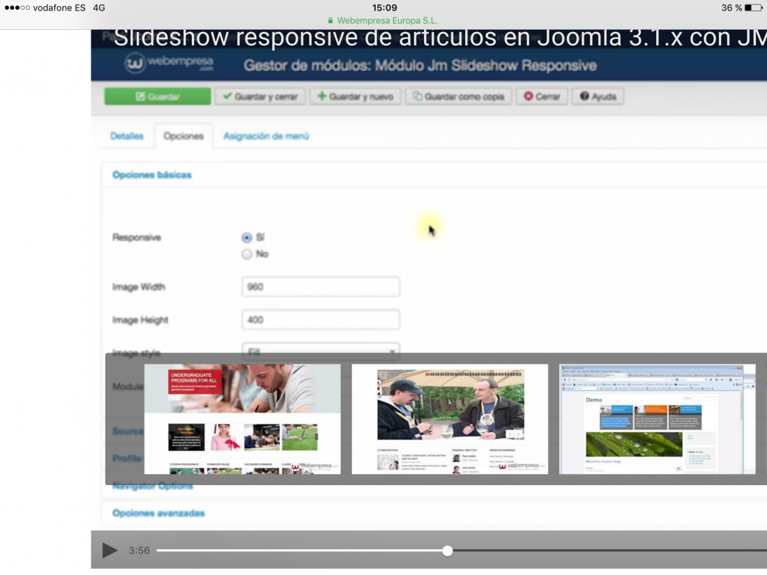
Task: Click the 15:09 clock in status bar
Action: click(x=384, y=8)
